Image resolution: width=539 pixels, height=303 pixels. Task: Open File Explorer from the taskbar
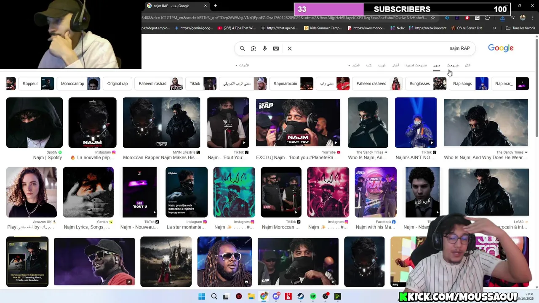pyautogui.click(x=251, y=297)
